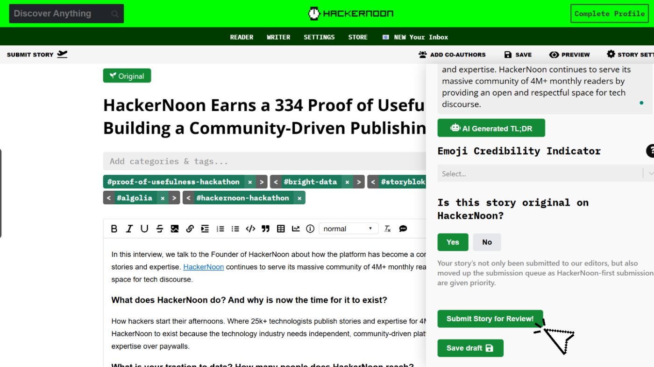Insert a table in the story
The image size is (654, 367).
coord(281,229)
